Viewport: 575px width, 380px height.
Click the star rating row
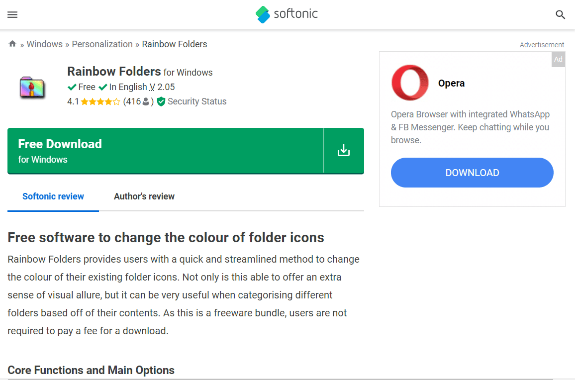click(x=100, y=101)
